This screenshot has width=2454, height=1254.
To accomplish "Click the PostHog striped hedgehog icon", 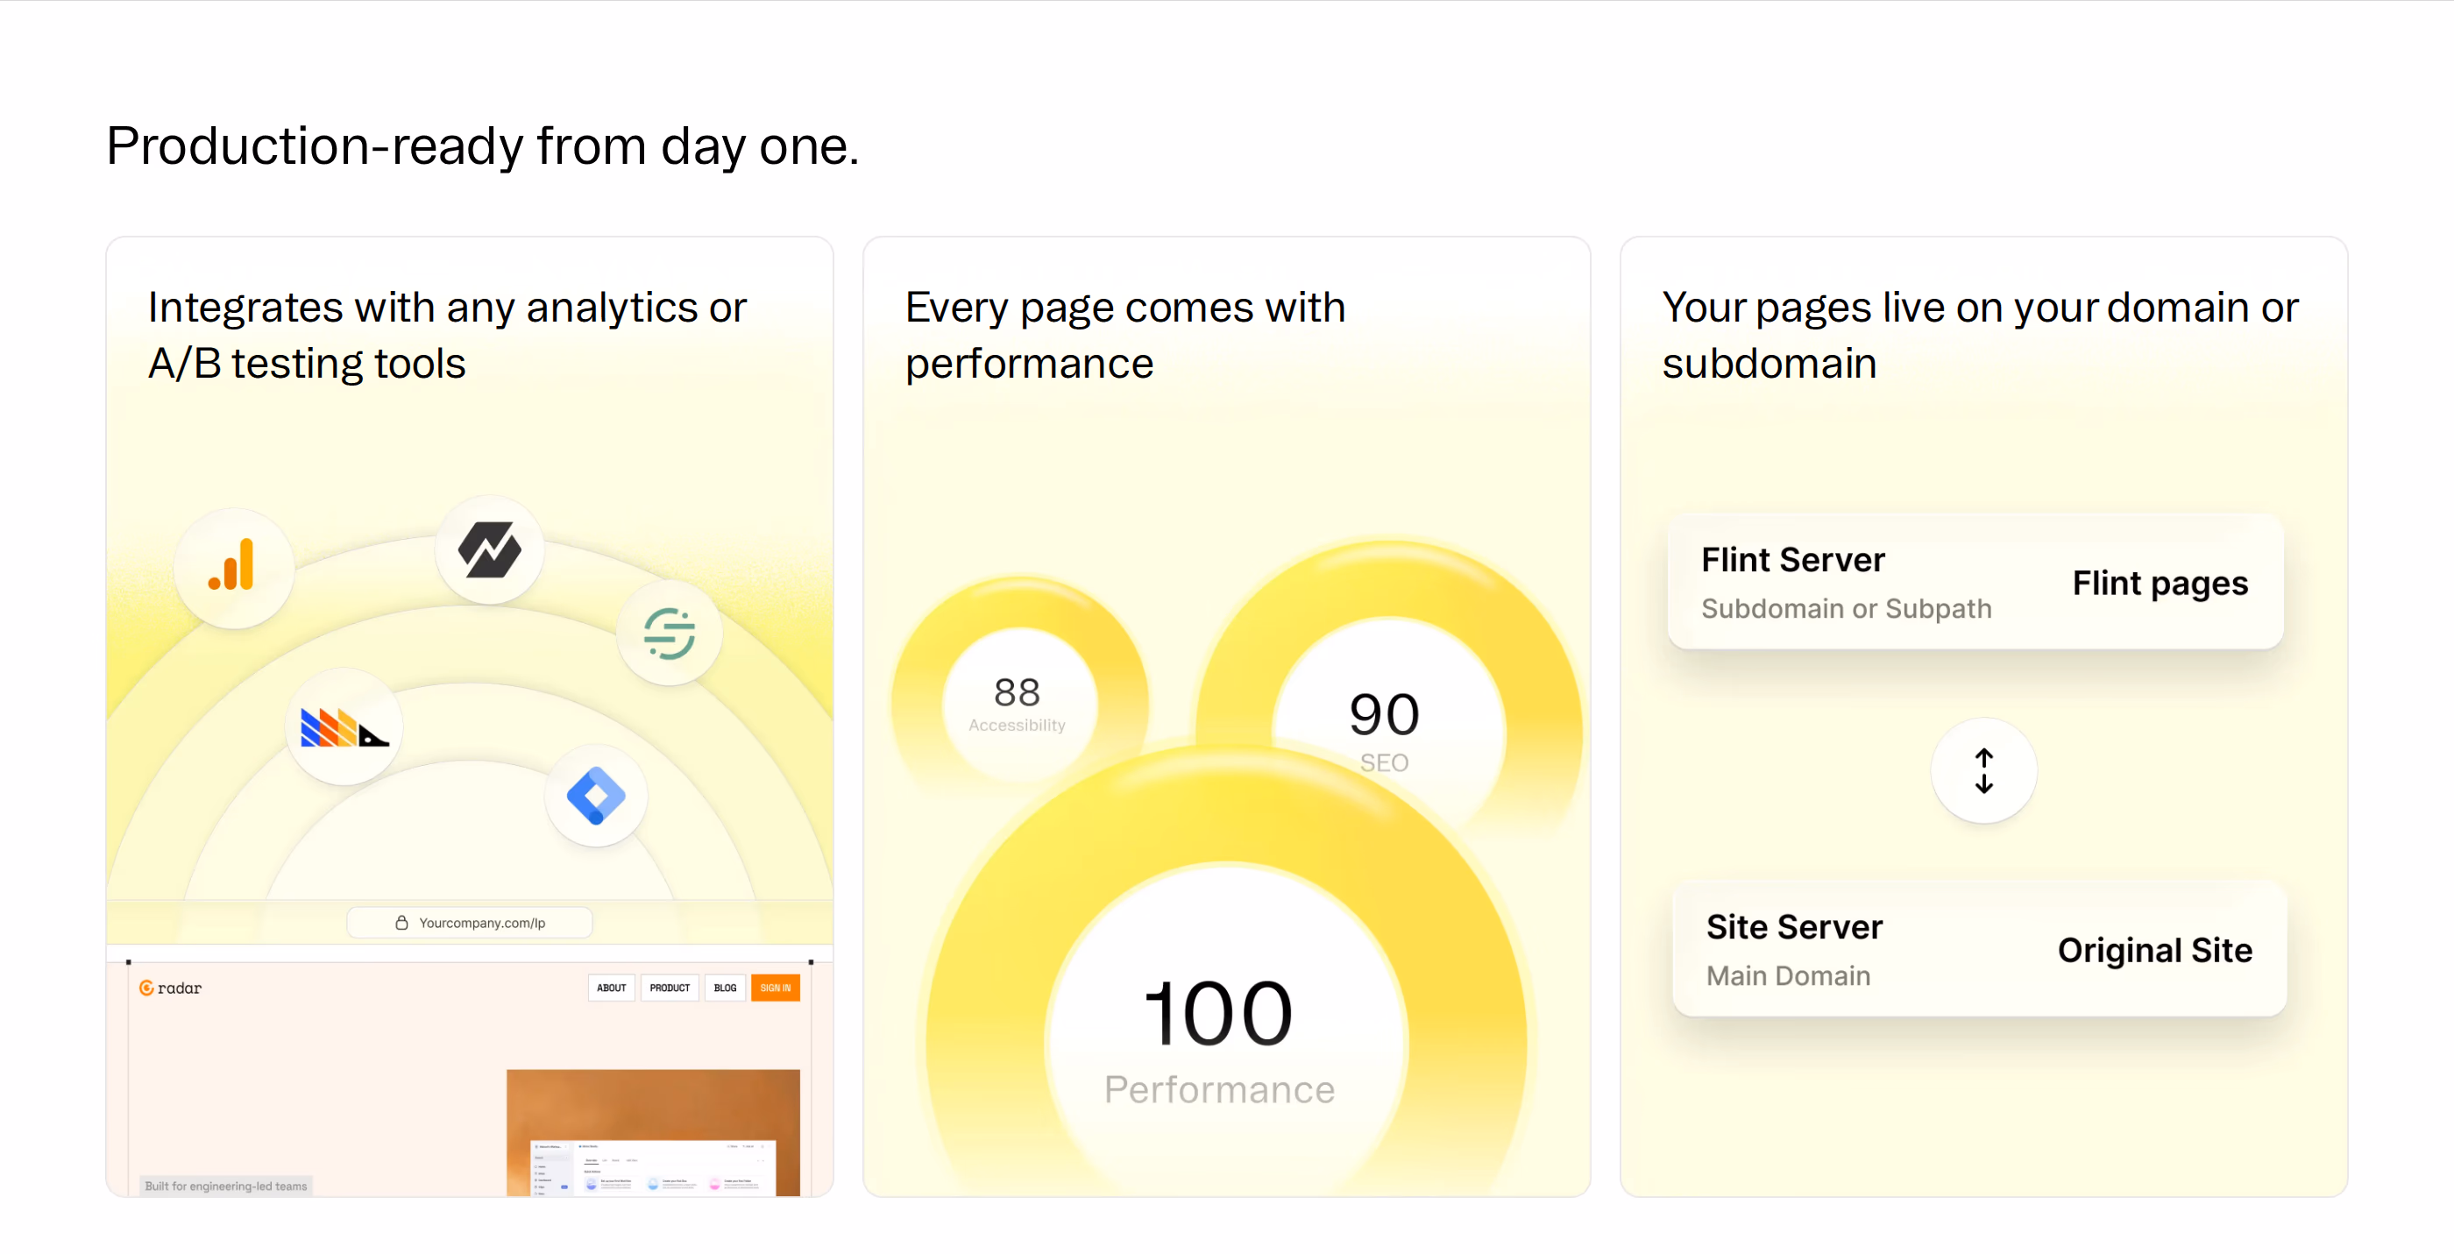I will [x=344, y=728].
